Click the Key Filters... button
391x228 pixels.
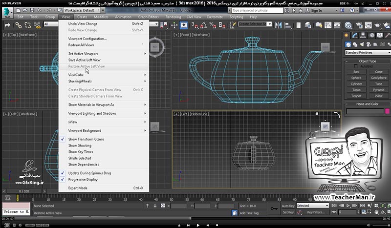[x=316, y=212]
